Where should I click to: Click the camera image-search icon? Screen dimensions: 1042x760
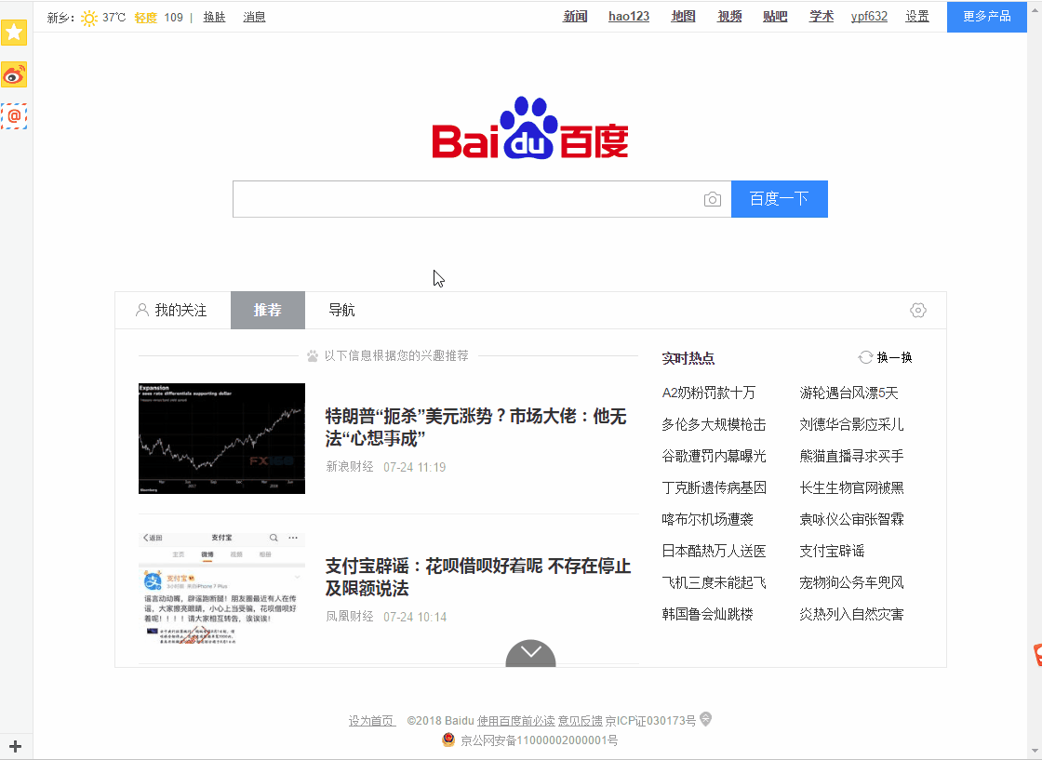coord(713,199)
